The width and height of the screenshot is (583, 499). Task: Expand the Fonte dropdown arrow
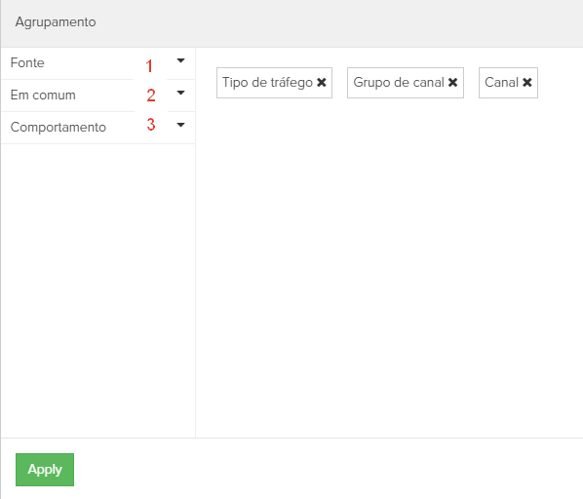[180, 60]
